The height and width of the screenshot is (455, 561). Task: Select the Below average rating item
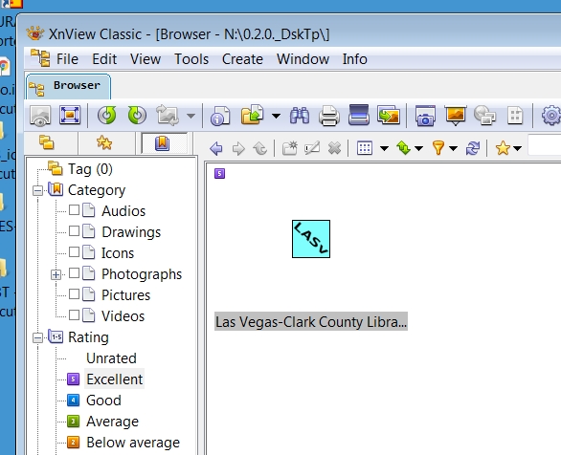[133, 443]
